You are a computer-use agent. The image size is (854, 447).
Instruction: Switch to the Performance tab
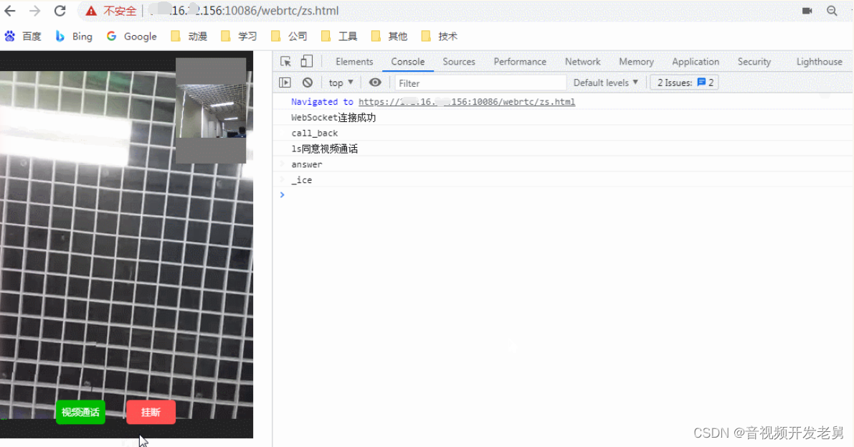pos(520,62)
